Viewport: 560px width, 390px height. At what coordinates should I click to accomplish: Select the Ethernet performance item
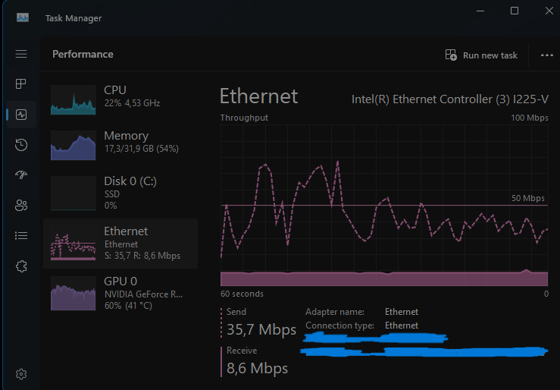120,244
